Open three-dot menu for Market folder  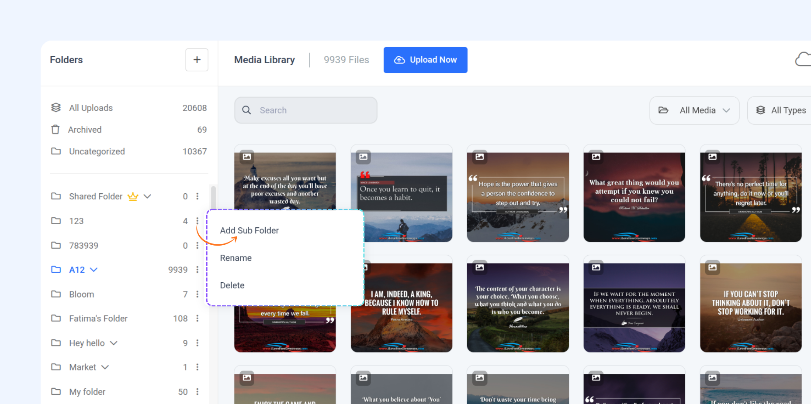pyautogui.click(x=198, y=367)
